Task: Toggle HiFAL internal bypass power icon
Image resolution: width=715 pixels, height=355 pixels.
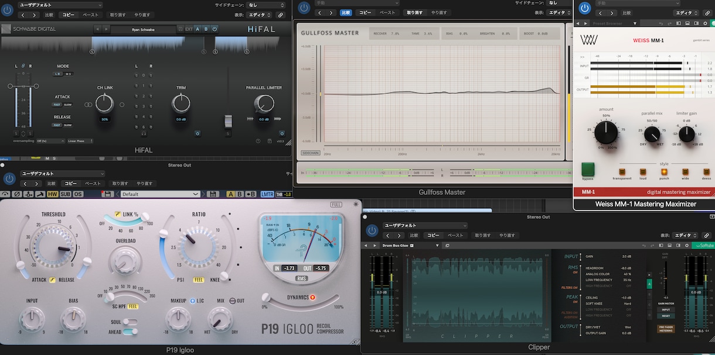Action: tap(215, 29)
